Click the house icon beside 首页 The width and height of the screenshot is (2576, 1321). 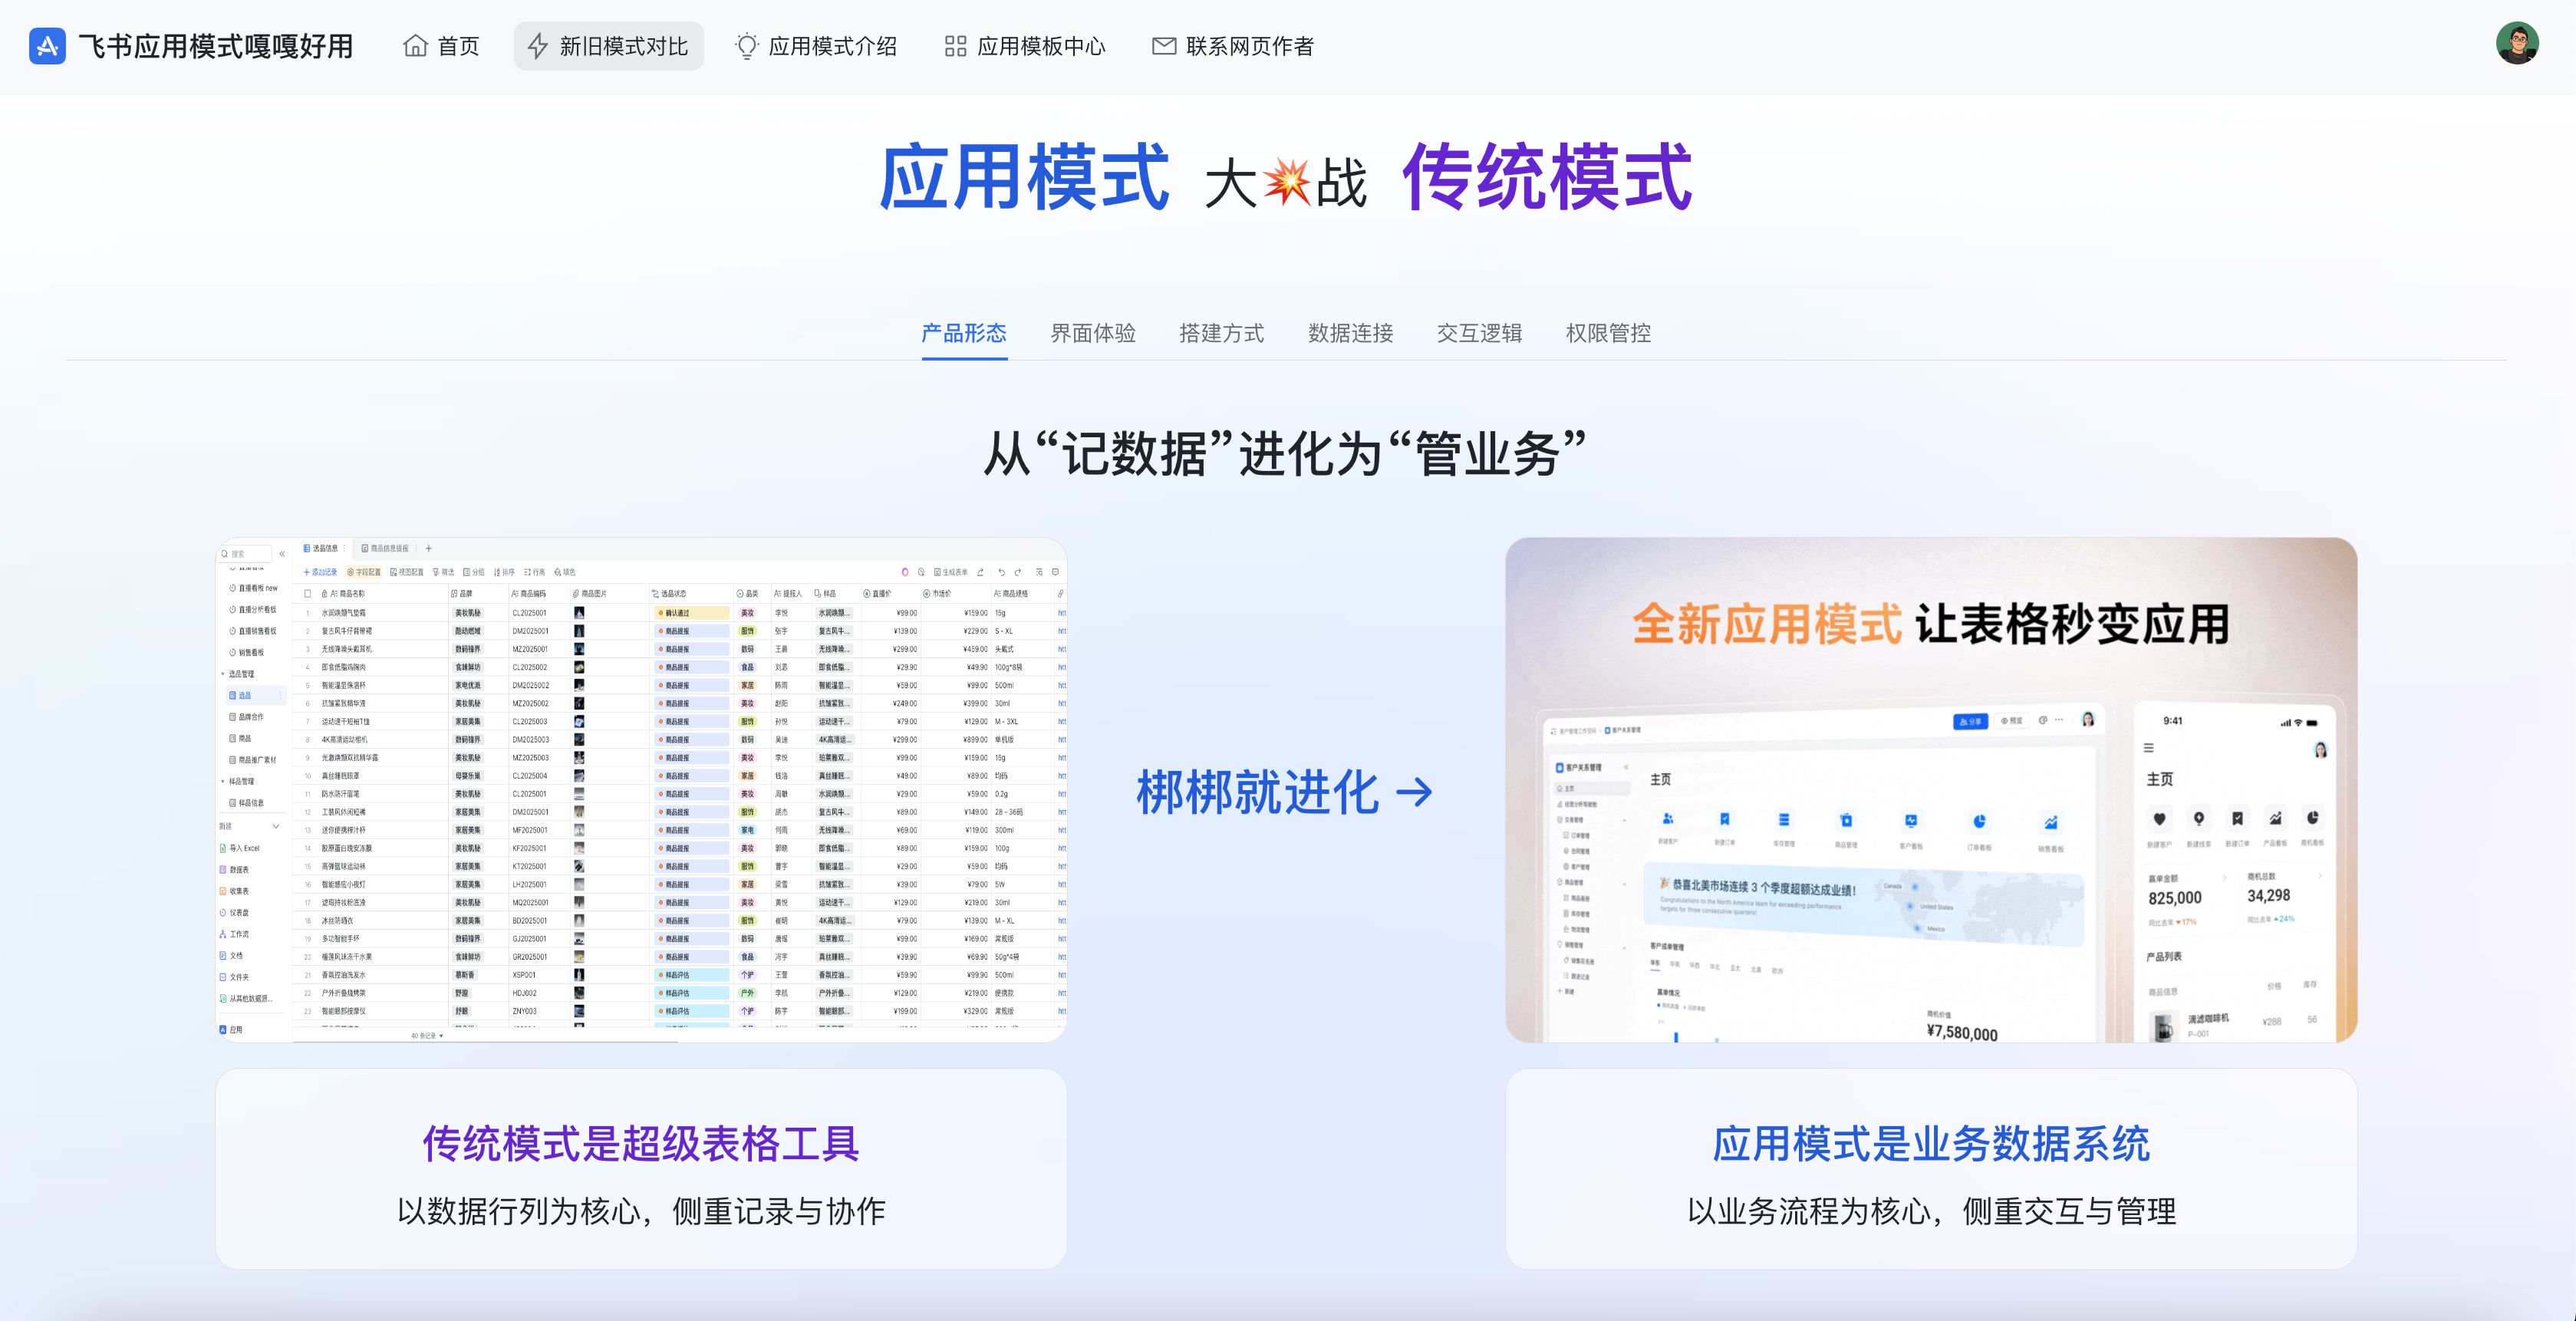coord(415,46)
